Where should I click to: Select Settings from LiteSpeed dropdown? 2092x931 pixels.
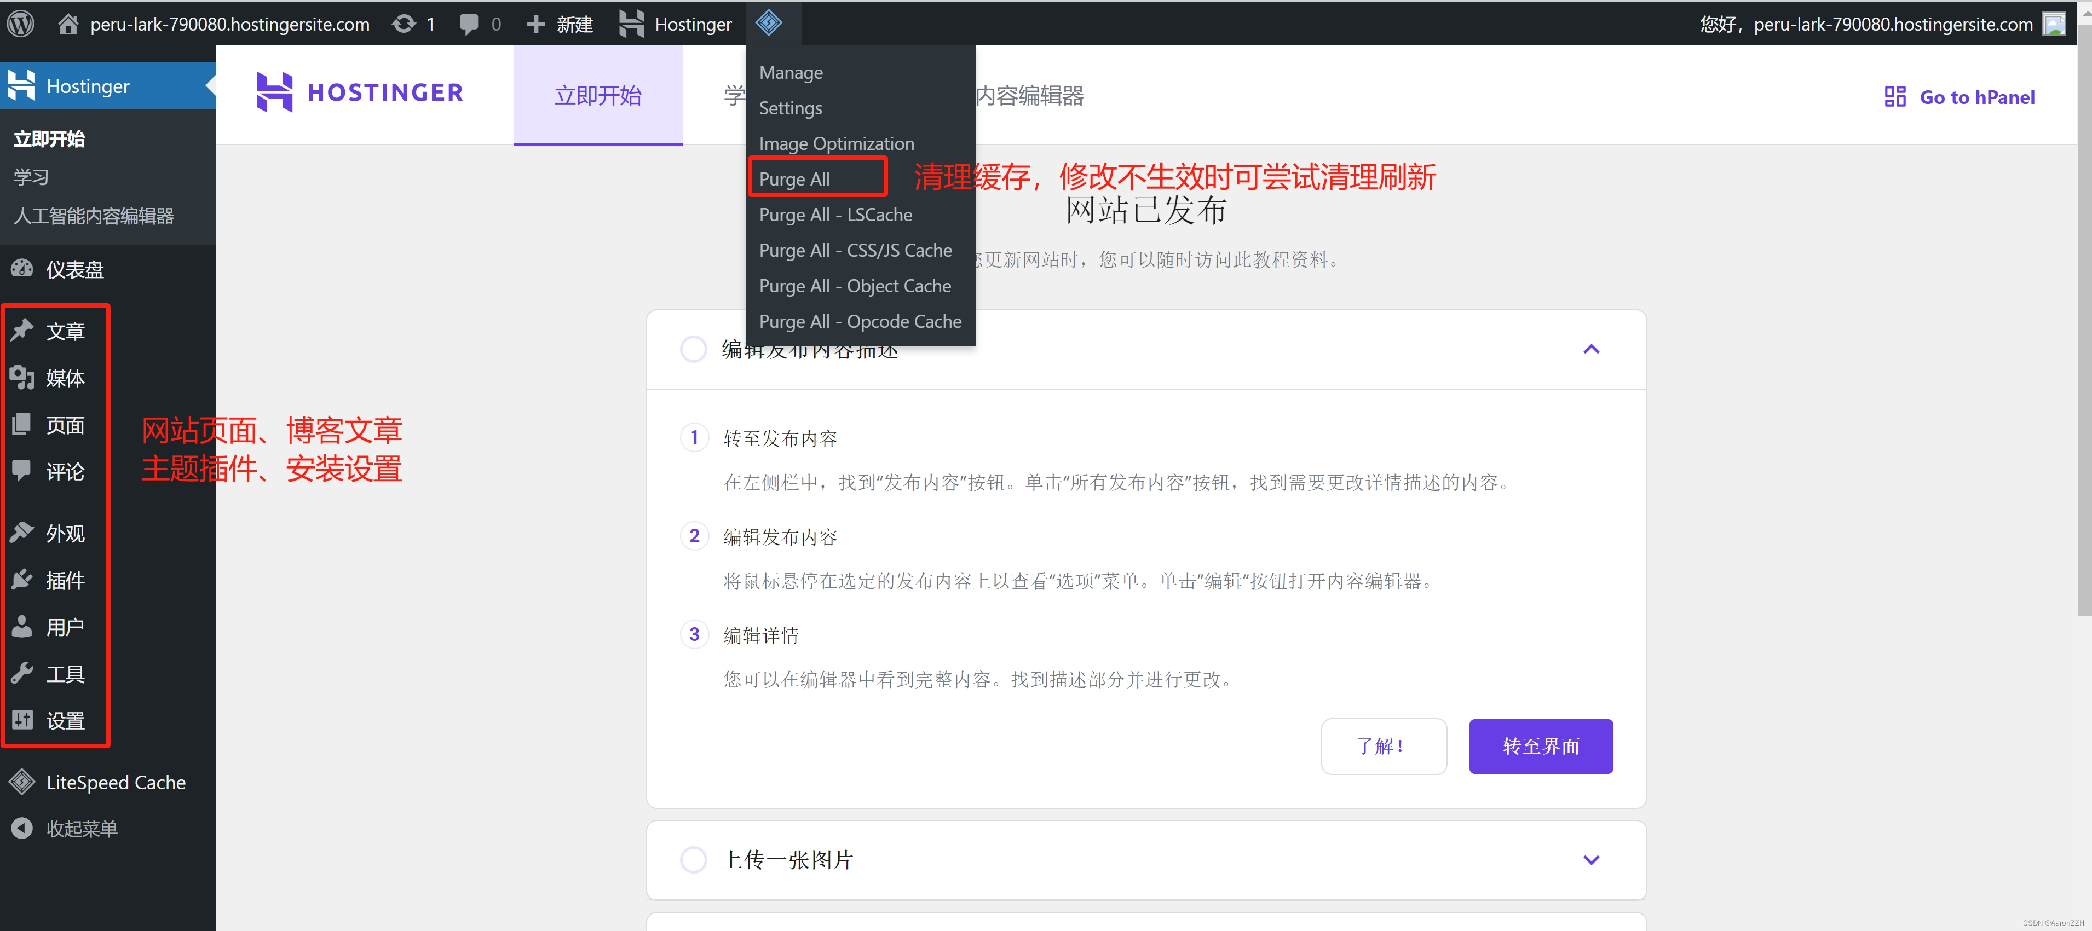860,108
